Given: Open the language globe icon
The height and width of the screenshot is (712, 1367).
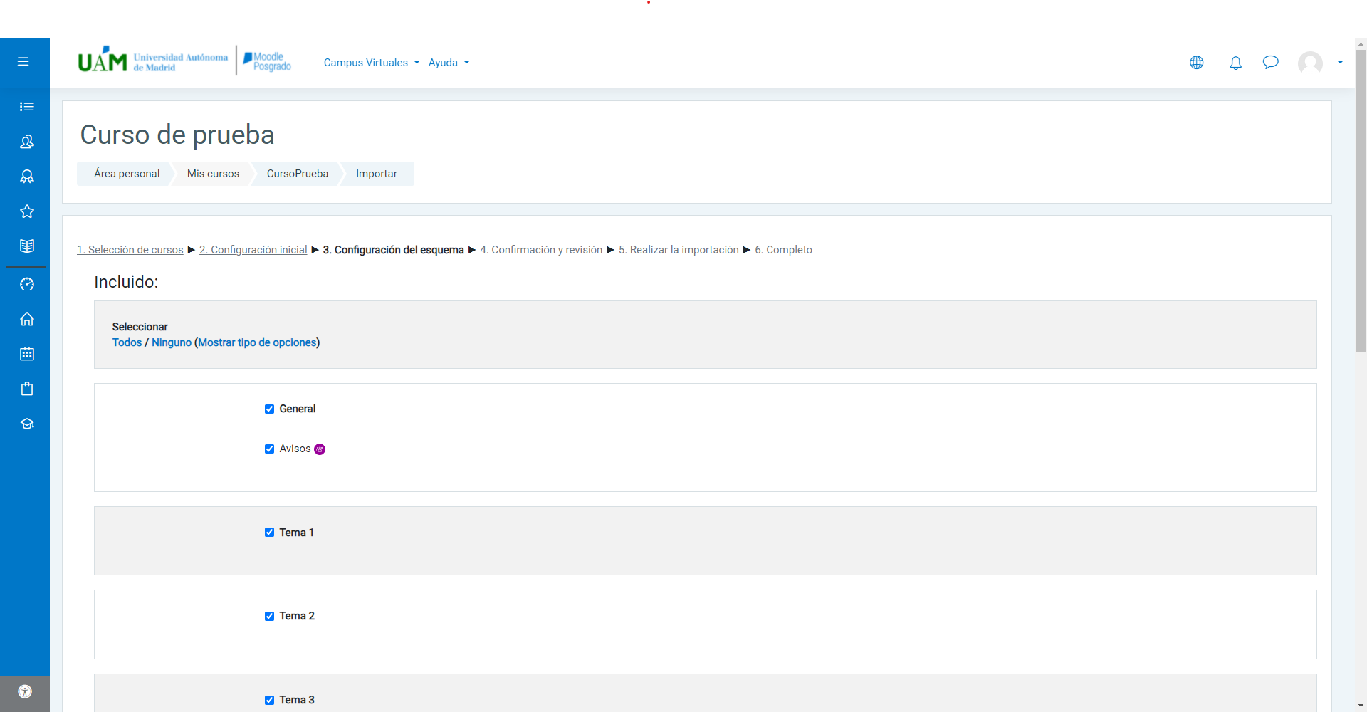Looking at the screenshot, I should 1197,63.
